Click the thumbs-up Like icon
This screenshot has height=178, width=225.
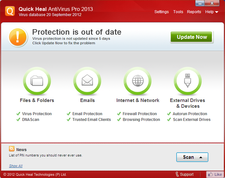click(x=211, y=174)
